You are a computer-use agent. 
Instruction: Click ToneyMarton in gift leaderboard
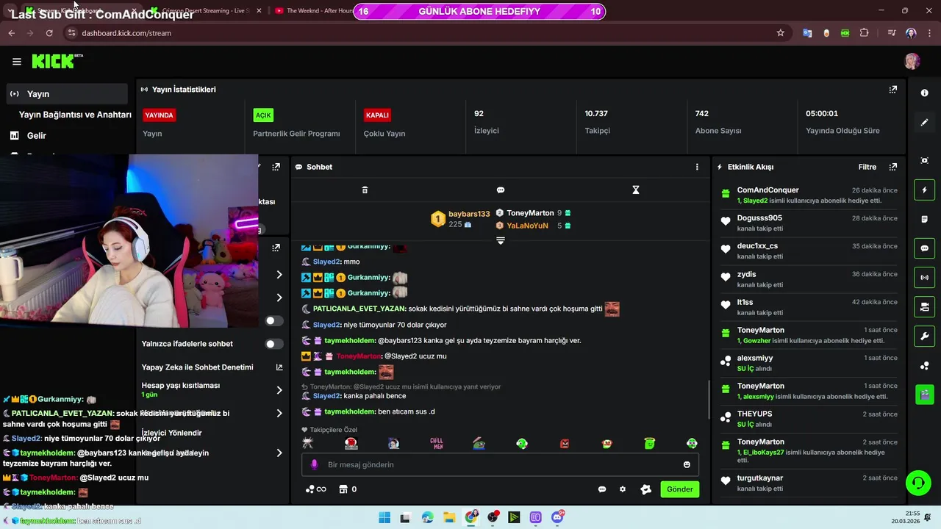point(530,213)
